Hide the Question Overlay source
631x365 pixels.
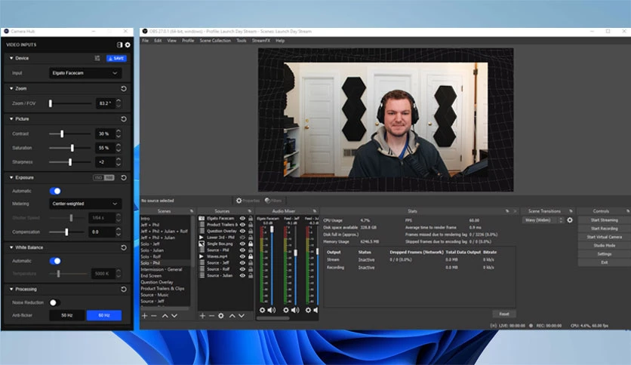click(x=242, y=231)
